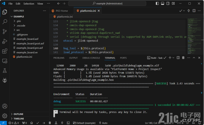Click PlatformIO Upload arrow in status bar

[44, 123]
